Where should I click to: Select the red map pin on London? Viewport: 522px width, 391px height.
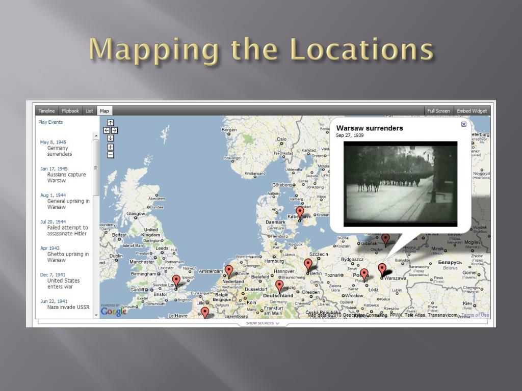[x=176, y=282]
